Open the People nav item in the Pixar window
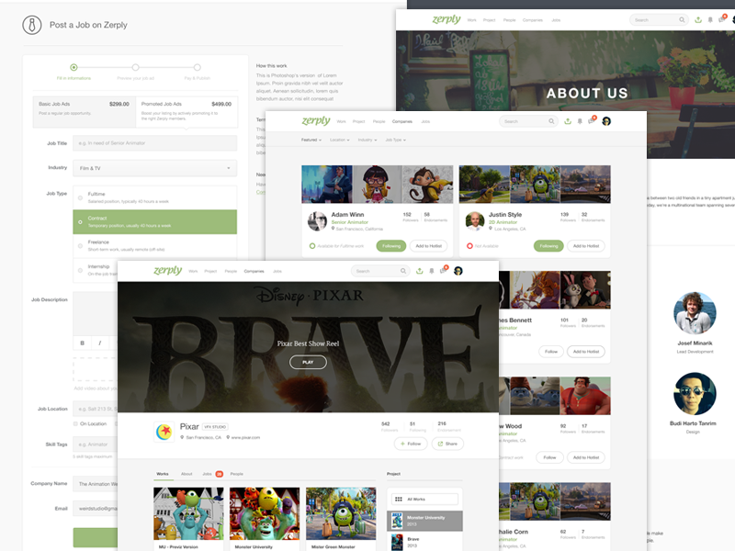735x551 pixels. [231, 271]
